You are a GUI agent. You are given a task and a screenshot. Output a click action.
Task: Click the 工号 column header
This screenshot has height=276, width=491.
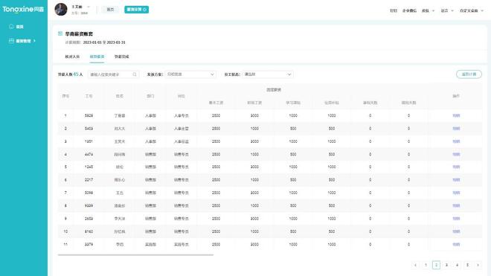point(89,96)
